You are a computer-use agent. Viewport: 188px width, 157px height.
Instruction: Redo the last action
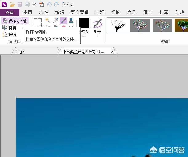57,5
